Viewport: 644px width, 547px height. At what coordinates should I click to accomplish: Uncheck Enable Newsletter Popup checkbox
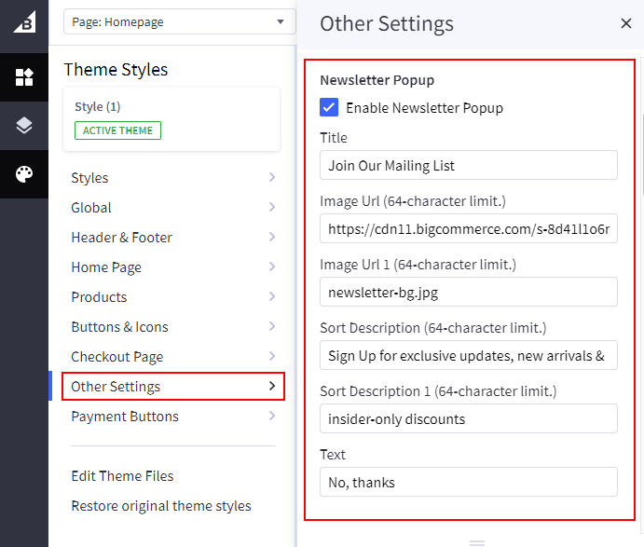tap(329, 107)
